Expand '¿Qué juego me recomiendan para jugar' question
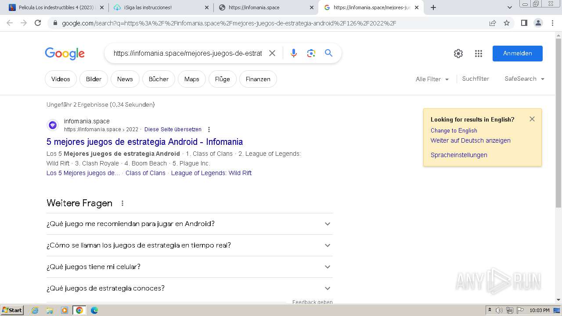 click(190, 224)
